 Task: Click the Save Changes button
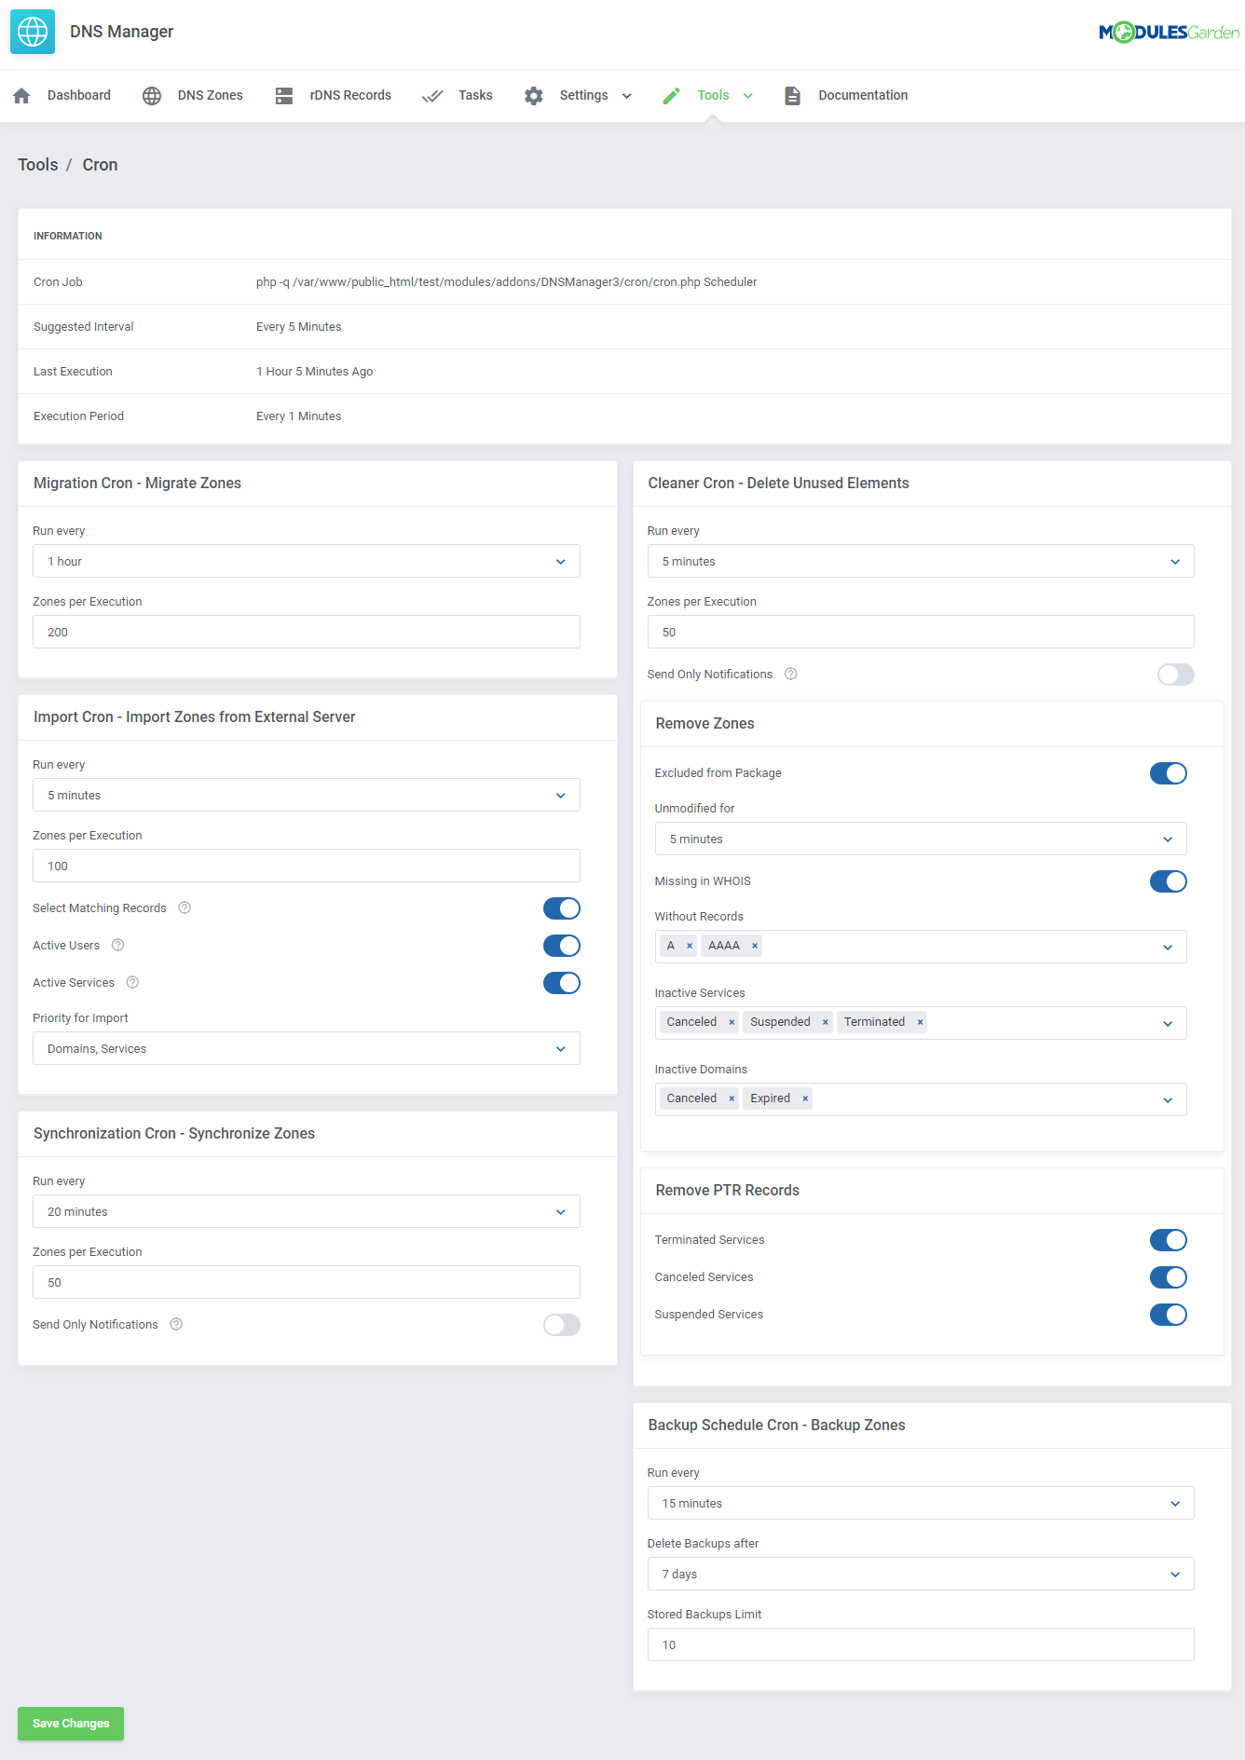pos(71,1723)
